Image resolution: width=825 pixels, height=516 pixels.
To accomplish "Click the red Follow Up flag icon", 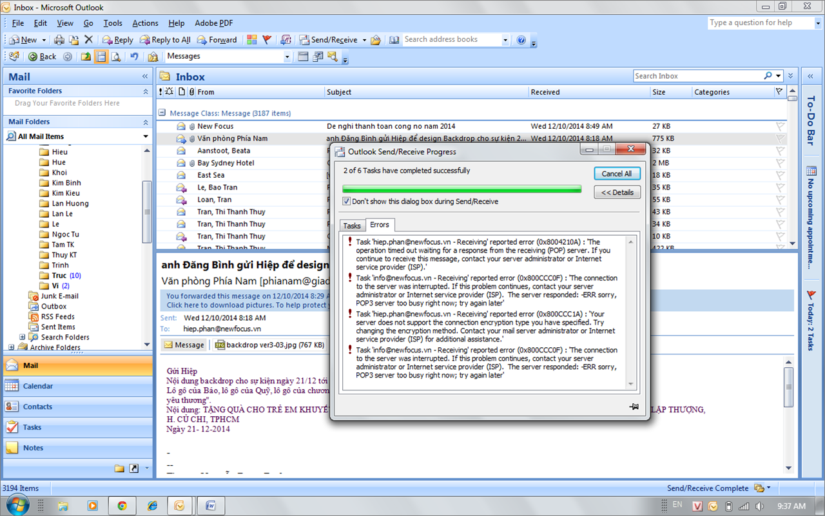I will click(x=267, y=40).
